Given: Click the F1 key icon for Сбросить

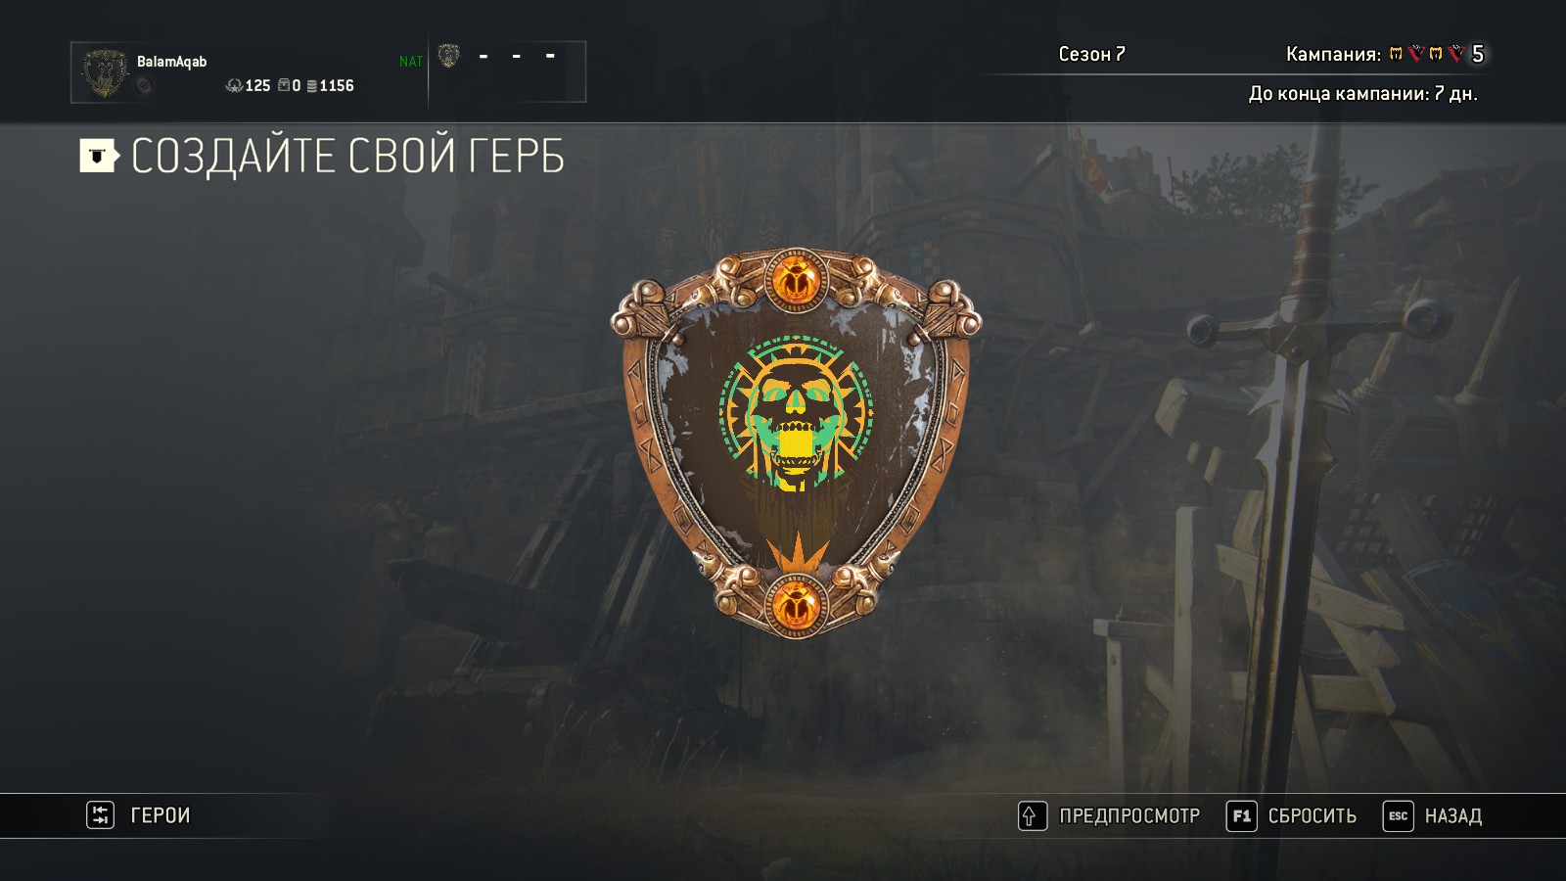Looking at the screenshot, I should 1241,816.
